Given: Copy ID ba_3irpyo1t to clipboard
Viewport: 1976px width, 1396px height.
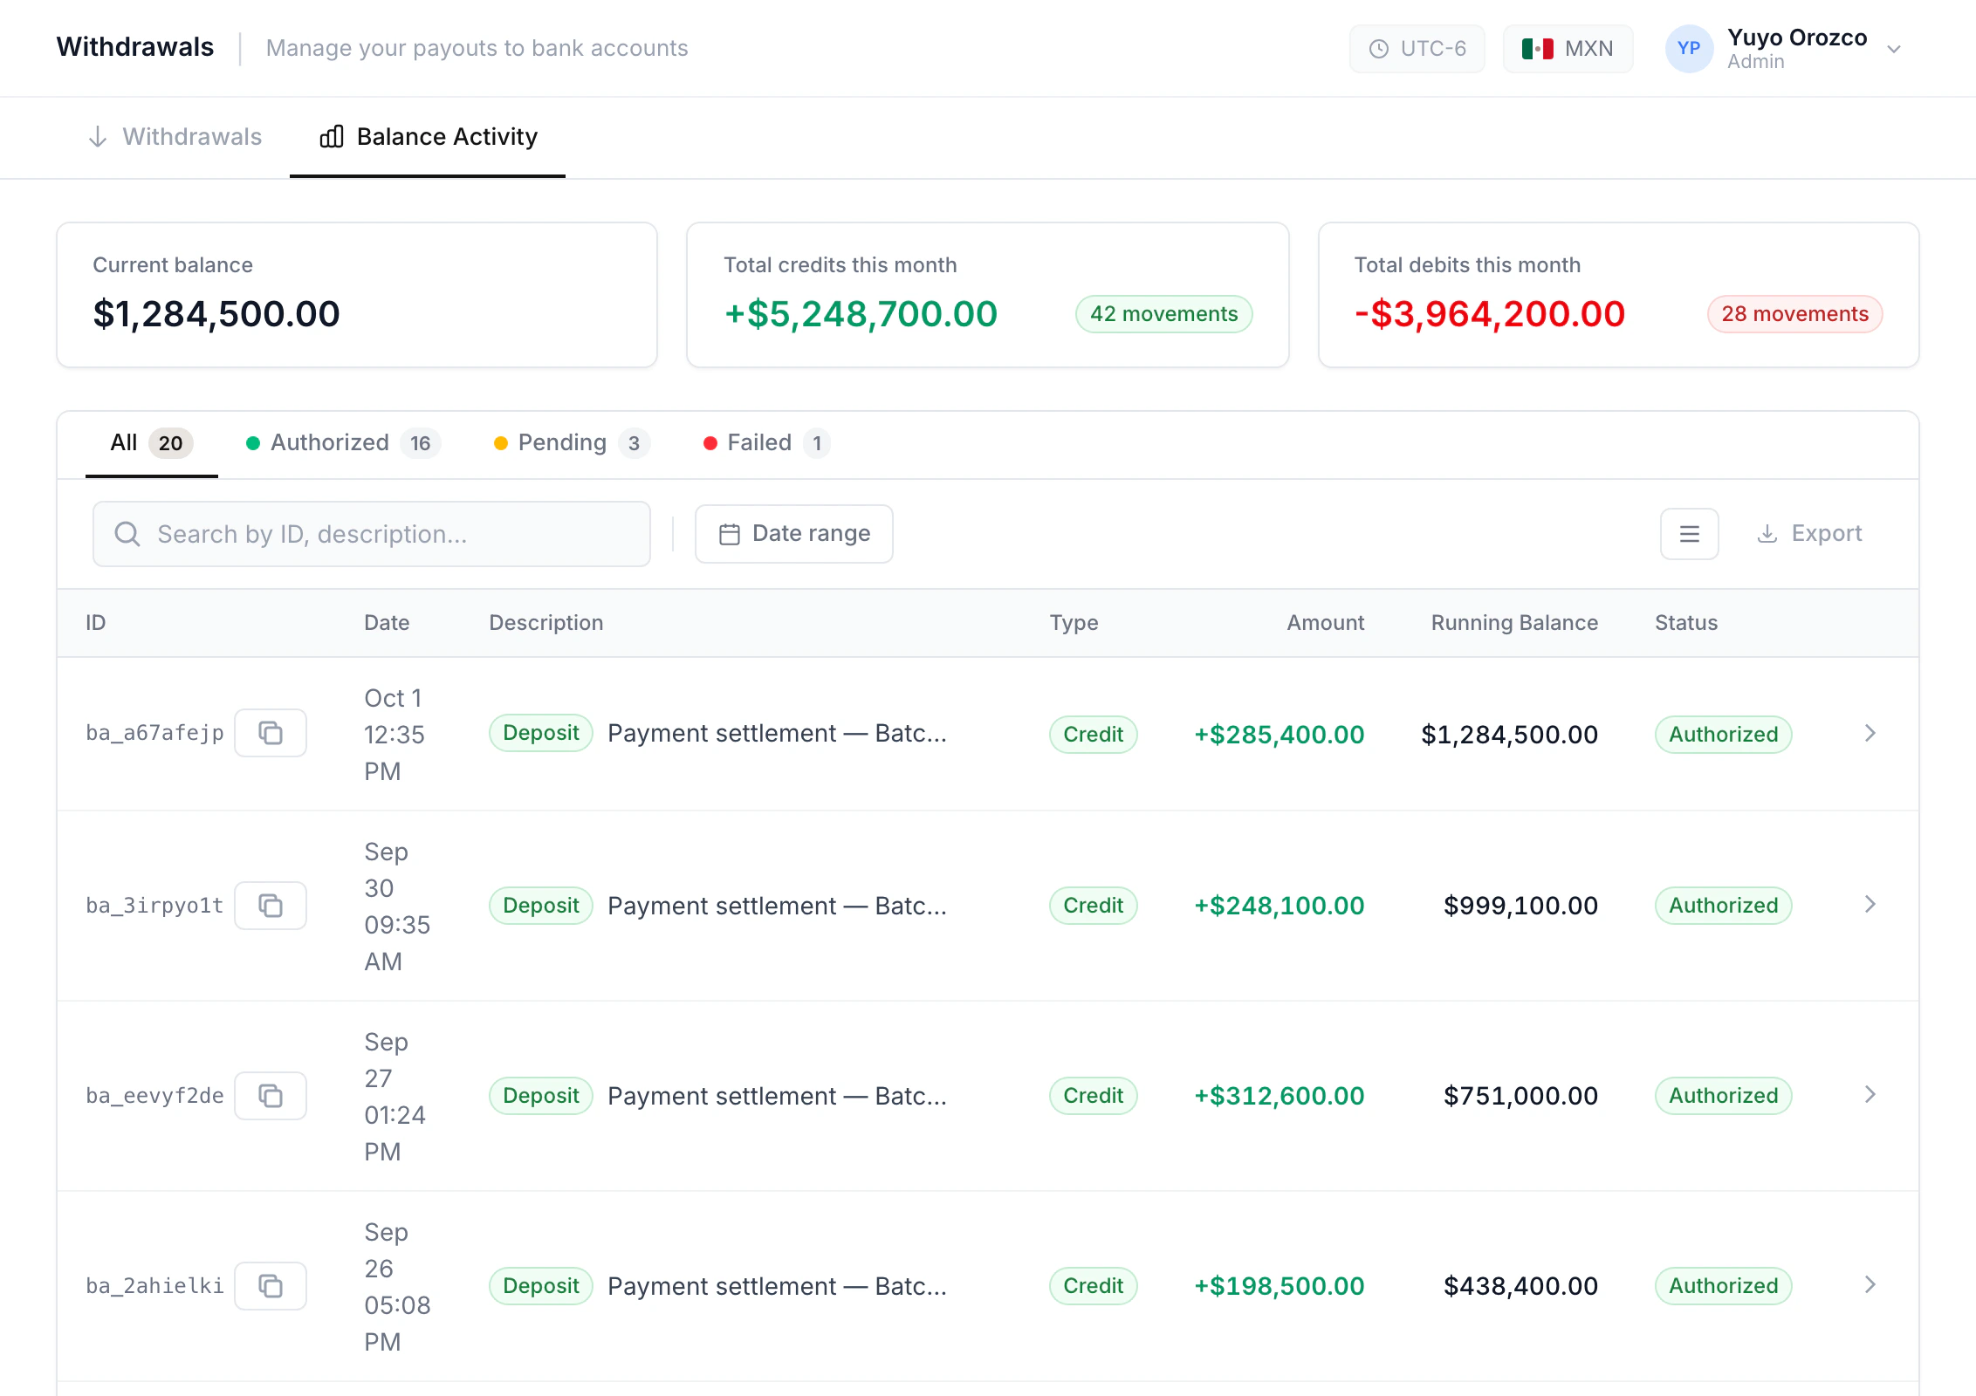Looking at the screenshot, I should pyautogui.click(x=271, y=906).
